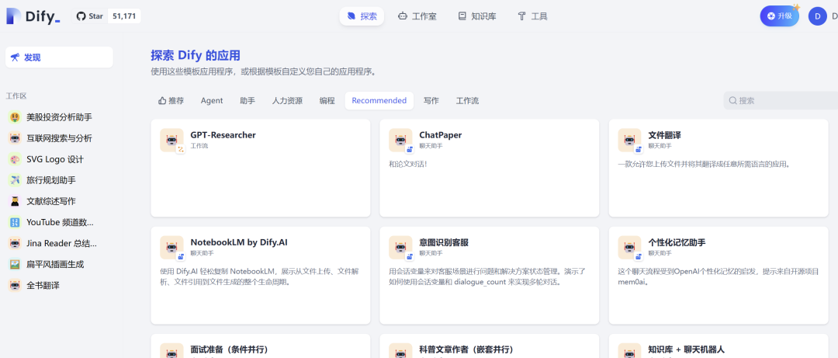Image resolution: width=838 pixels, height=358 pixels.
Task: Select the 编程 category filter
Action: [x=327, y=101]
